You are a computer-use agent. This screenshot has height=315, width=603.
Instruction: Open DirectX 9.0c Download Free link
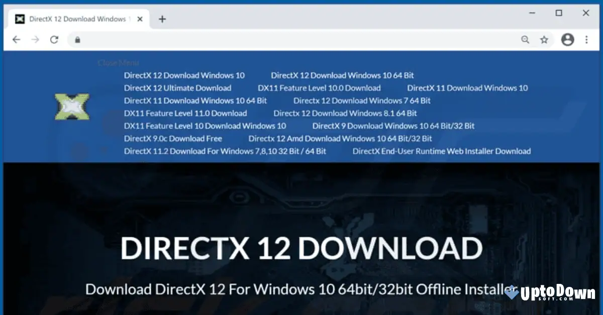(x=173, y=138)
